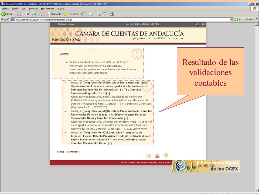Expand Comprobación 69 details with [+]

[108, 93]
